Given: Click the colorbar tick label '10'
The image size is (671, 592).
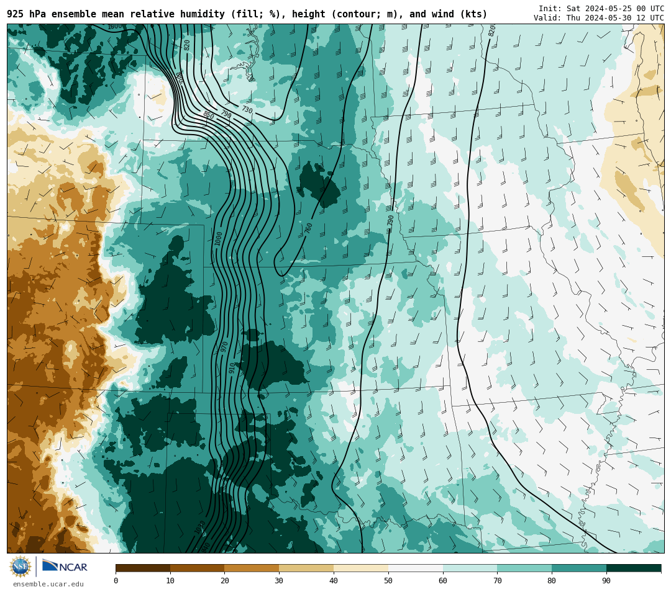Looking at the screenshot, I should pos(170,580).
